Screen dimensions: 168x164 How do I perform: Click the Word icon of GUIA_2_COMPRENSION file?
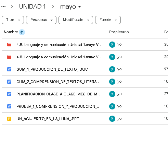coord(9,82)
